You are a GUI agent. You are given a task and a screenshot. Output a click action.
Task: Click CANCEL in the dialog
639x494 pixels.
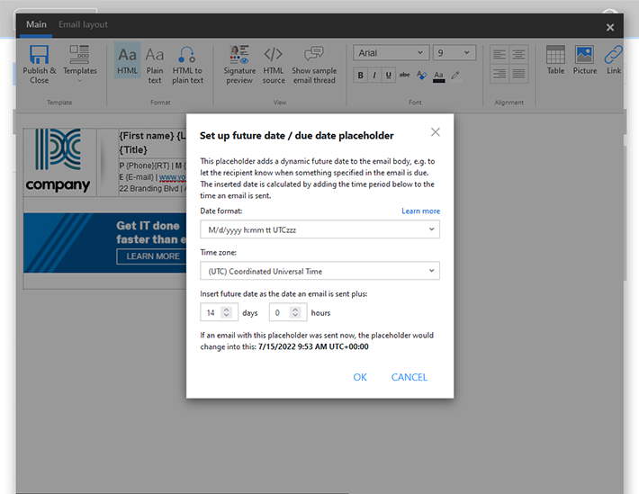(x=409, y=377)
